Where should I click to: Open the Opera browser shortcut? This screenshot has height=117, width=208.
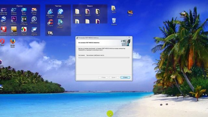point(2,42)
